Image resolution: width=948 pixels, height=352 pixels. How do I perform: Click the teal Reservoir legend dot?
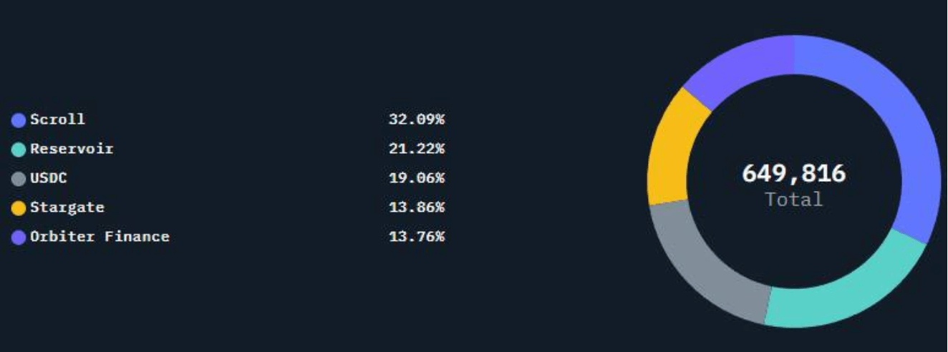tap(19, 150)
